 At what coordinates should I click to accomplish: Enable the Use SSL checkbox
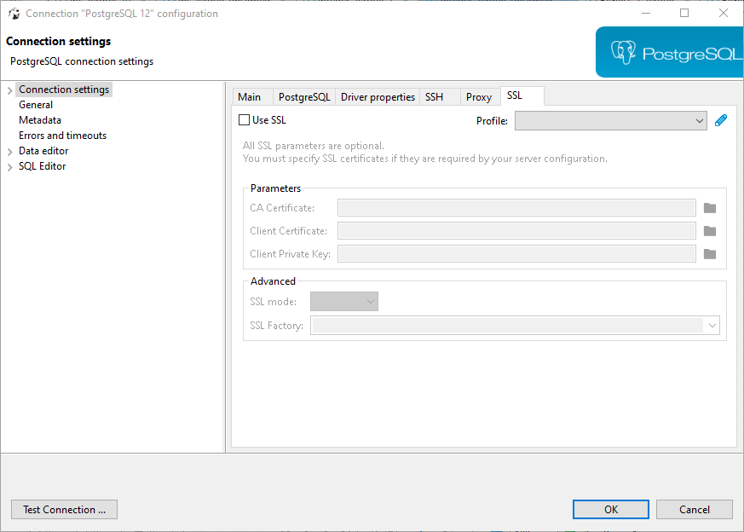click(x=244, y=120)
